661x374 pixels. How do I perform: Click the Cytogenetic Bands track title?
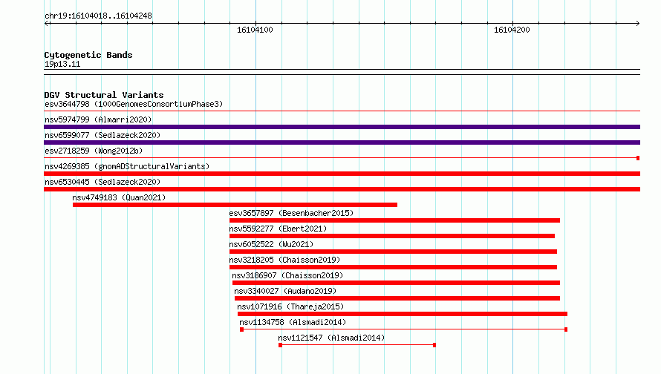click(x=88, y=55)
